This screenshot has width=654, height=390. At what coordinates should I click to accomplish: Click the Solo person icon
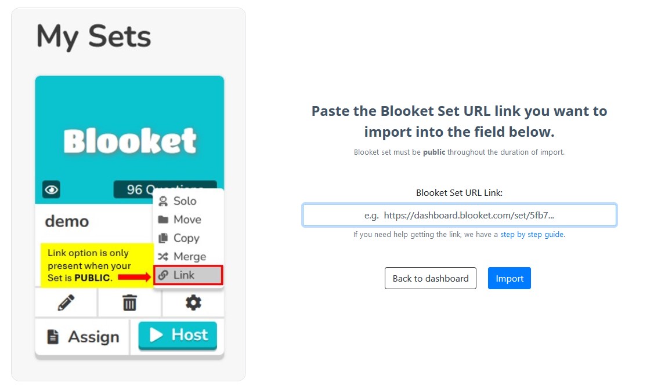[163, 201]
